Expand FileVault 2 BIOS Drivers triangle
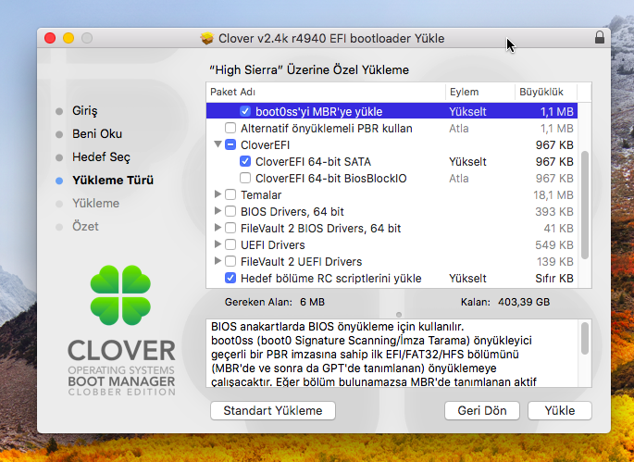The width and height of the screenshot is (634, 462). (218, 228)
